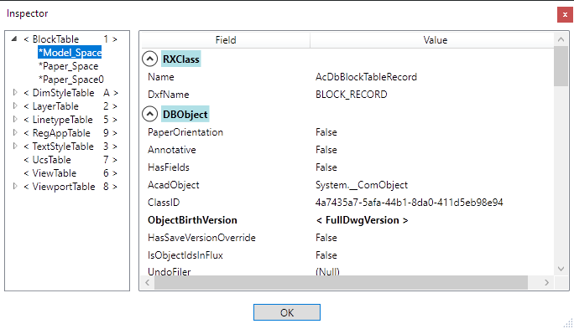The image size is (574, 329).
Task: Select the RegAppTable tree item
Action: 70,133
